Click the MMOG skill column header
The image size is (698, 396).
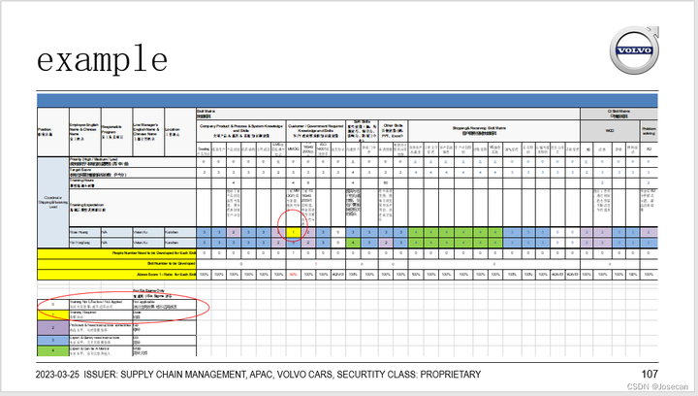click(294, 149)
